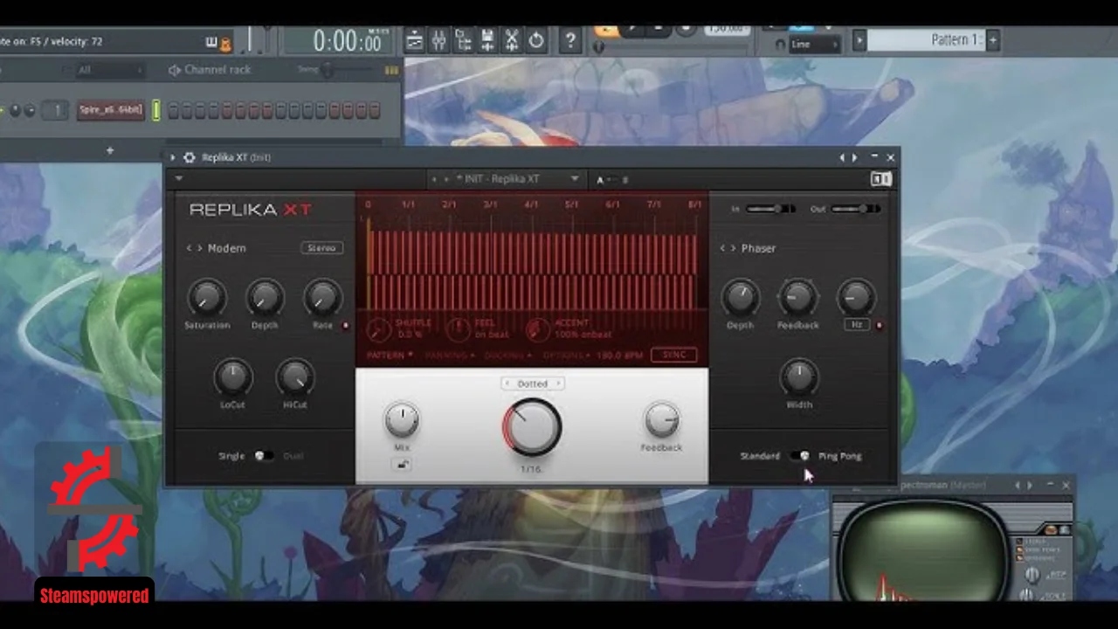Add a channel with the rack plus button
Screen dimensions: 1118x629
point(109,151)
